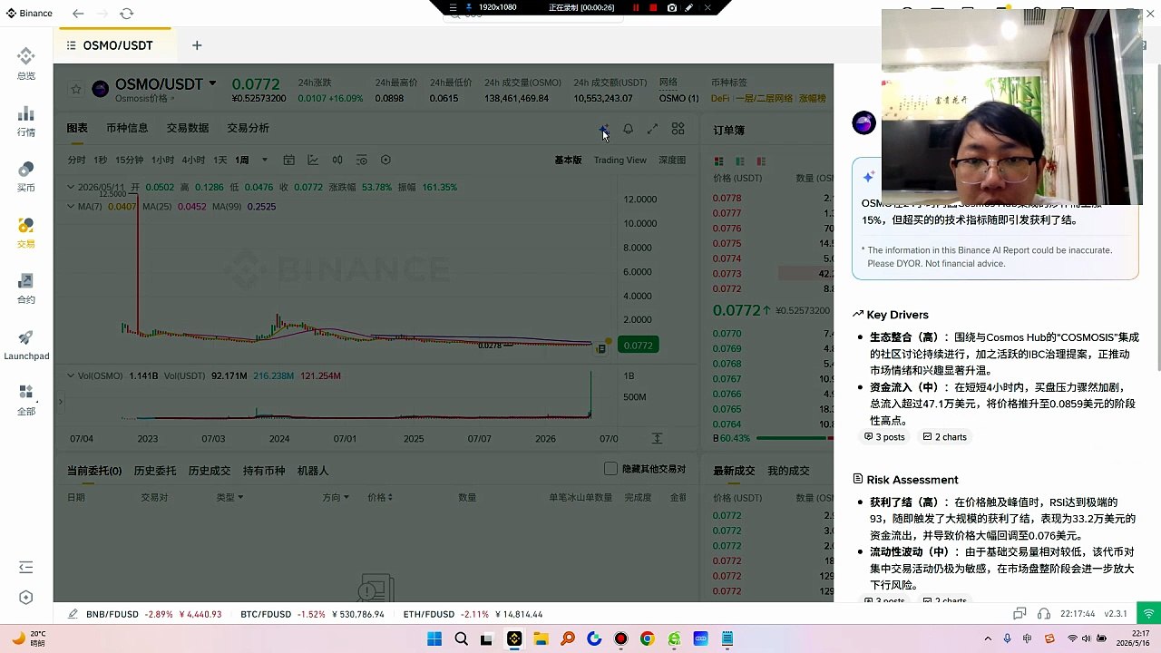This screenshot has width=1161, height=653.
Task: Switch to 历史成交 tab
Action: point(210,471)
